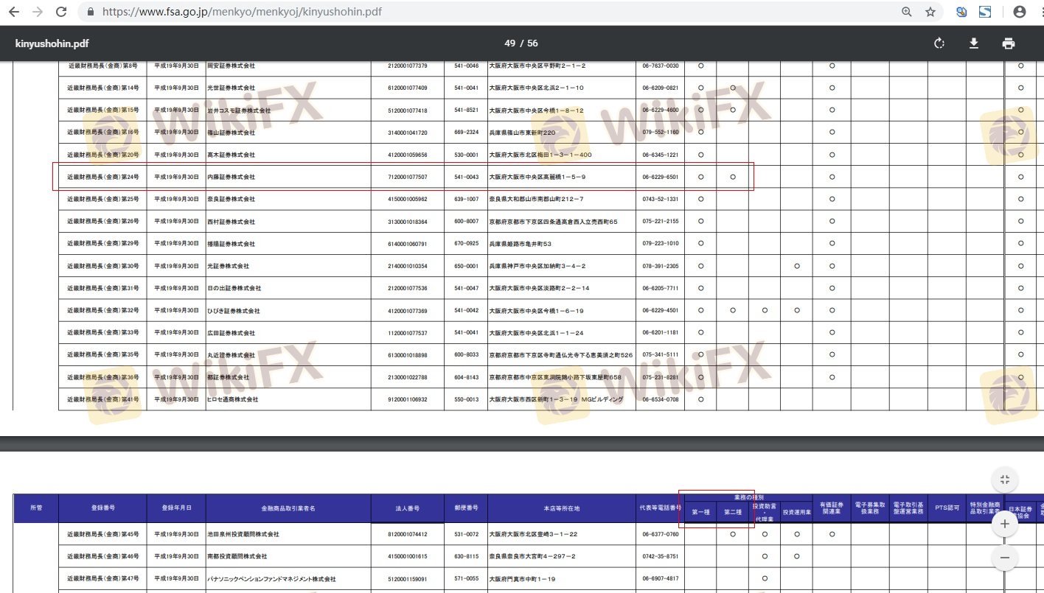1044x593 pixels.
Task: Select the page number 49 field
Action: [509, 43]
